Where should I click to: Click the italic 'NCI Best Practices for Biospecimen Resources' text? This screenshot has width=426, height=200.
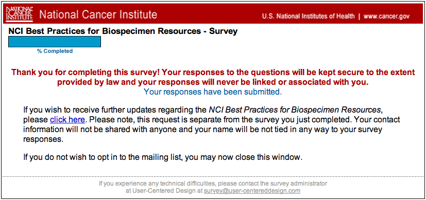pyautogui.click(x=294, y=110)
